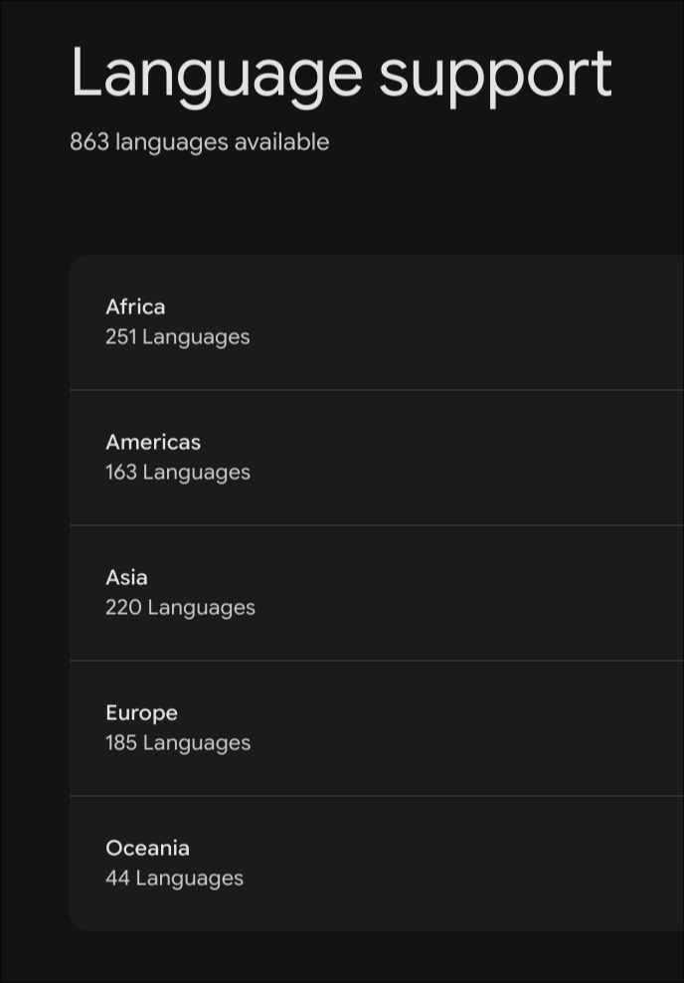The width and height of the screenshot is (684, 983).
Task: Click the "863 languages available" subtitle
Action: 199,143
